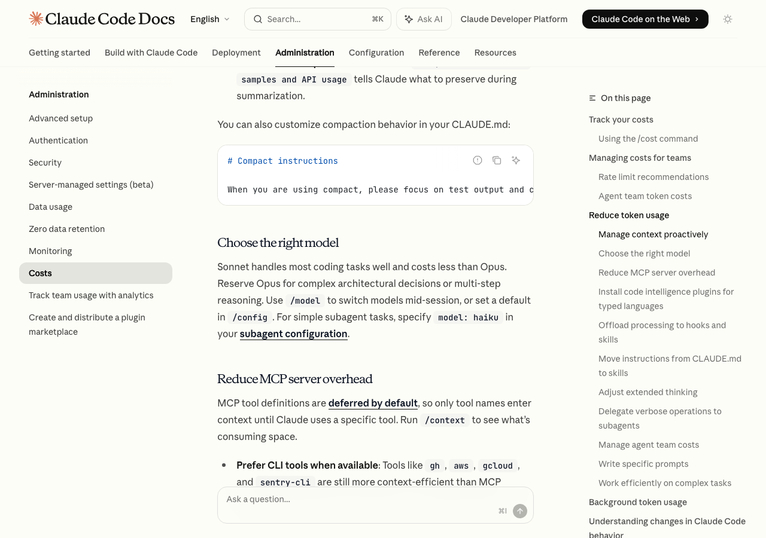Image resolution: width=766 pixels, height=538 pixels.
Task: Report incorrect code via the octagon alert icon
Action: pos(478,160)
